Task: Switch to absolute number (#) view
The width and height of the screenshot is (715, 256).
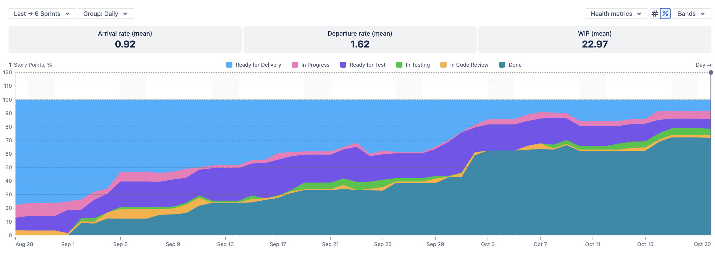Action: (x=655, y=14)
